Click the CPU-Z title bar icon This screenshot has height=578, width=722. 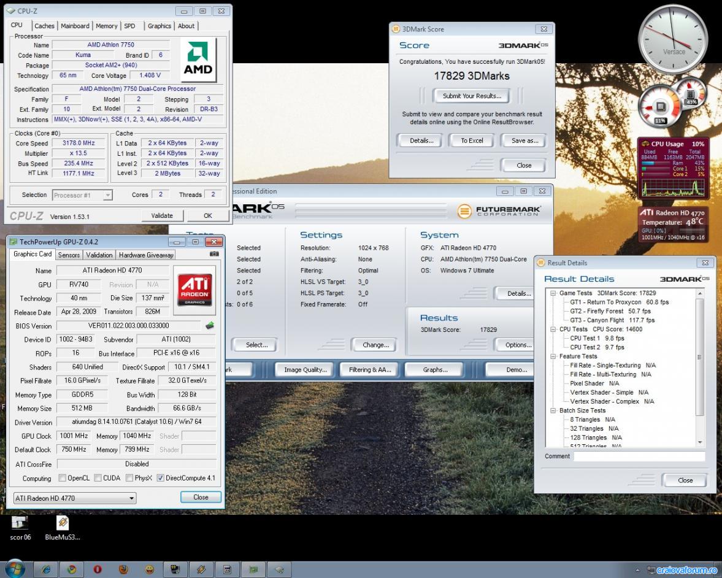pos(10,10)
